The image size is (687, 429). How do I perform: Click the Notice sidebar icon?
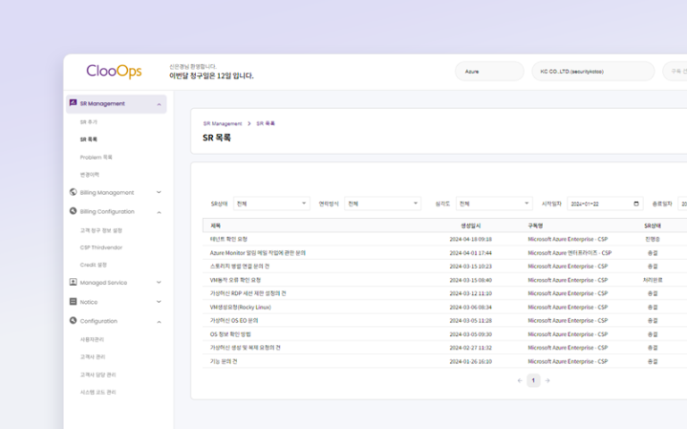click(72, 302)
